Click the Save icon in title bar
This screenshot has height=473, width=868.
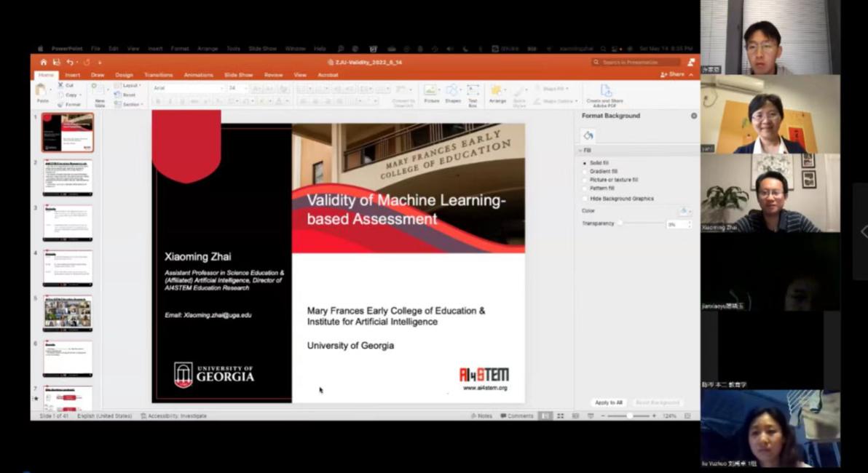click(x=56, y=63)
